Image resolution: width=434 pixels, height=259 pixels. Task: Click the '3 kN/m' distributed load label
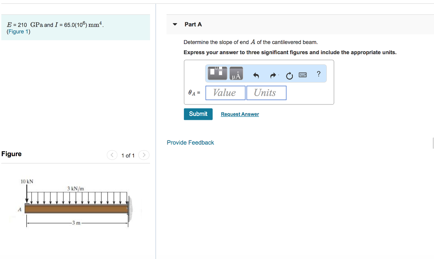[x=75, y=188]
